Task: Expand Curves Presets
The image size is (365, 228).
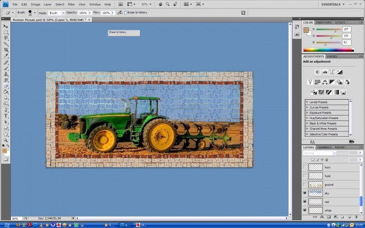Action: pyautogui.click(x=307, y=107)
